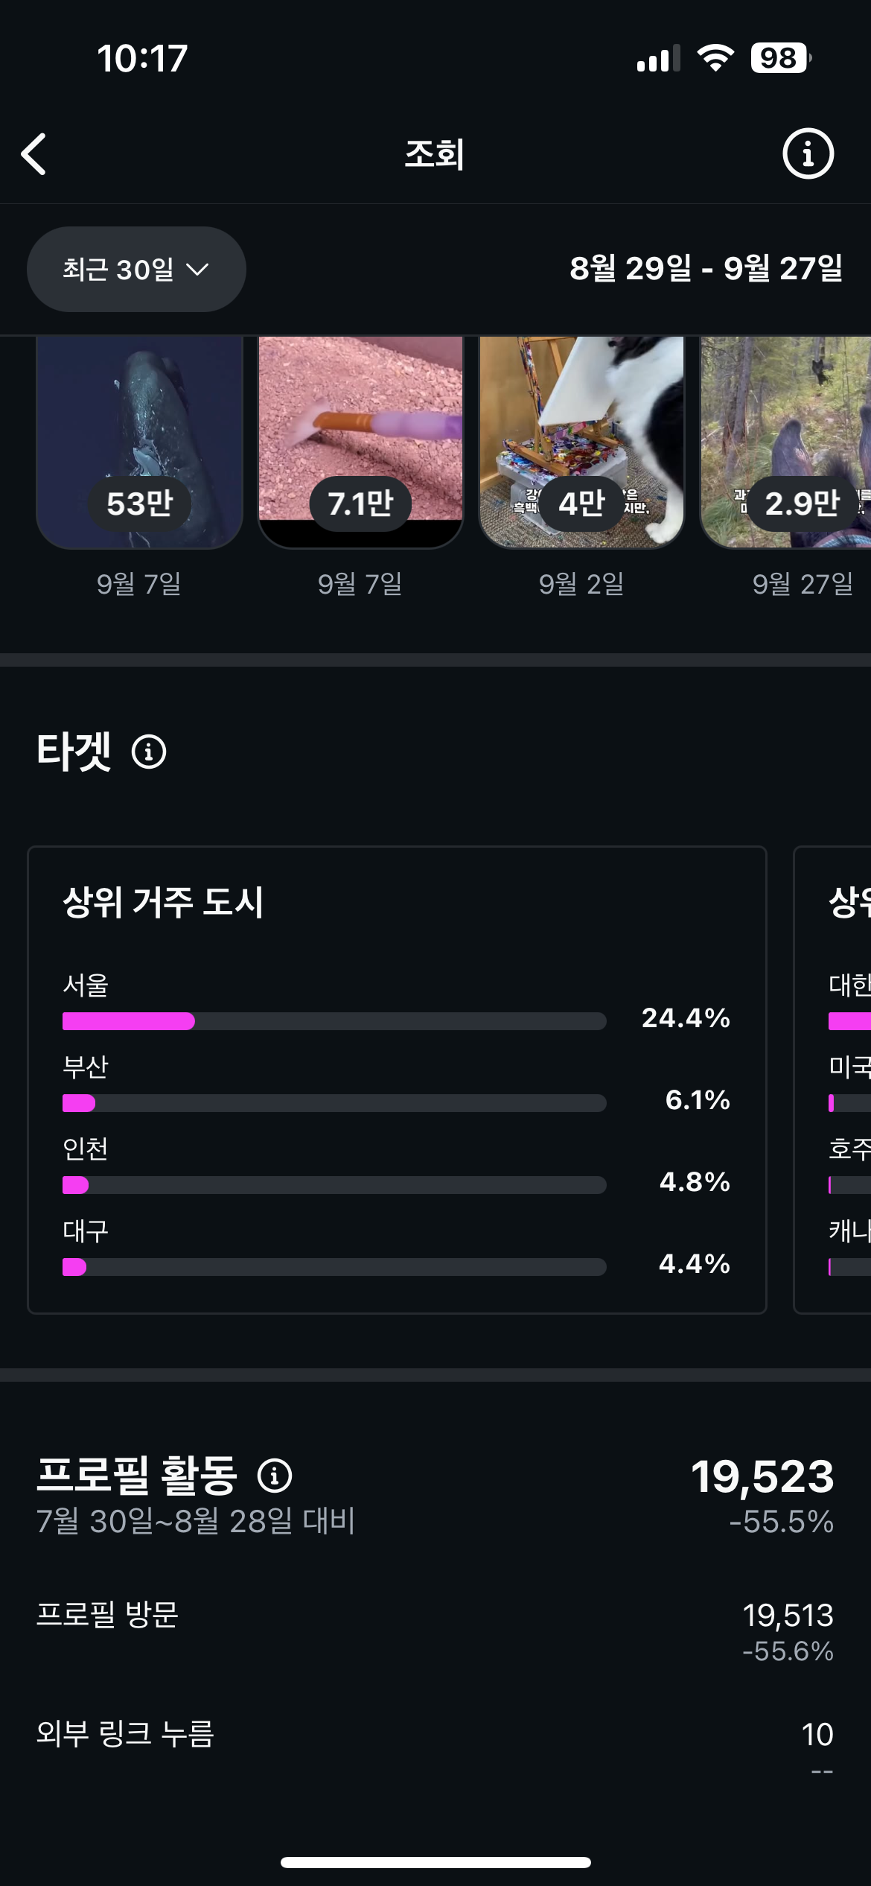
Task: Tap the info icon next to 프로필 활동
Action: [275, 1476]
